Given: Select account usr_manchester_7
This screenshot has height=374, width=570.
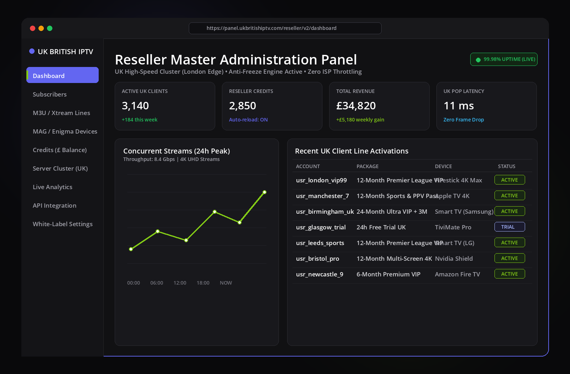Looking at the screenshot, I should pos(322,196).
